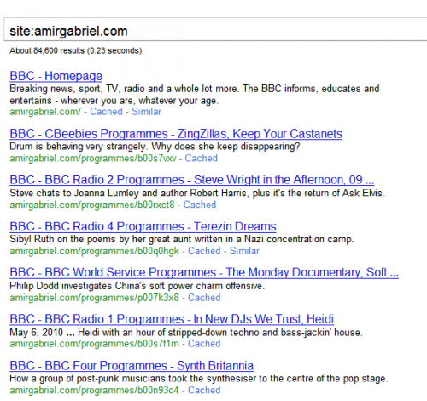Screen dimensions: 427x401
Task: Open Cached link for programmes/b00s7f1m result
Action: (x=204, y=344)
